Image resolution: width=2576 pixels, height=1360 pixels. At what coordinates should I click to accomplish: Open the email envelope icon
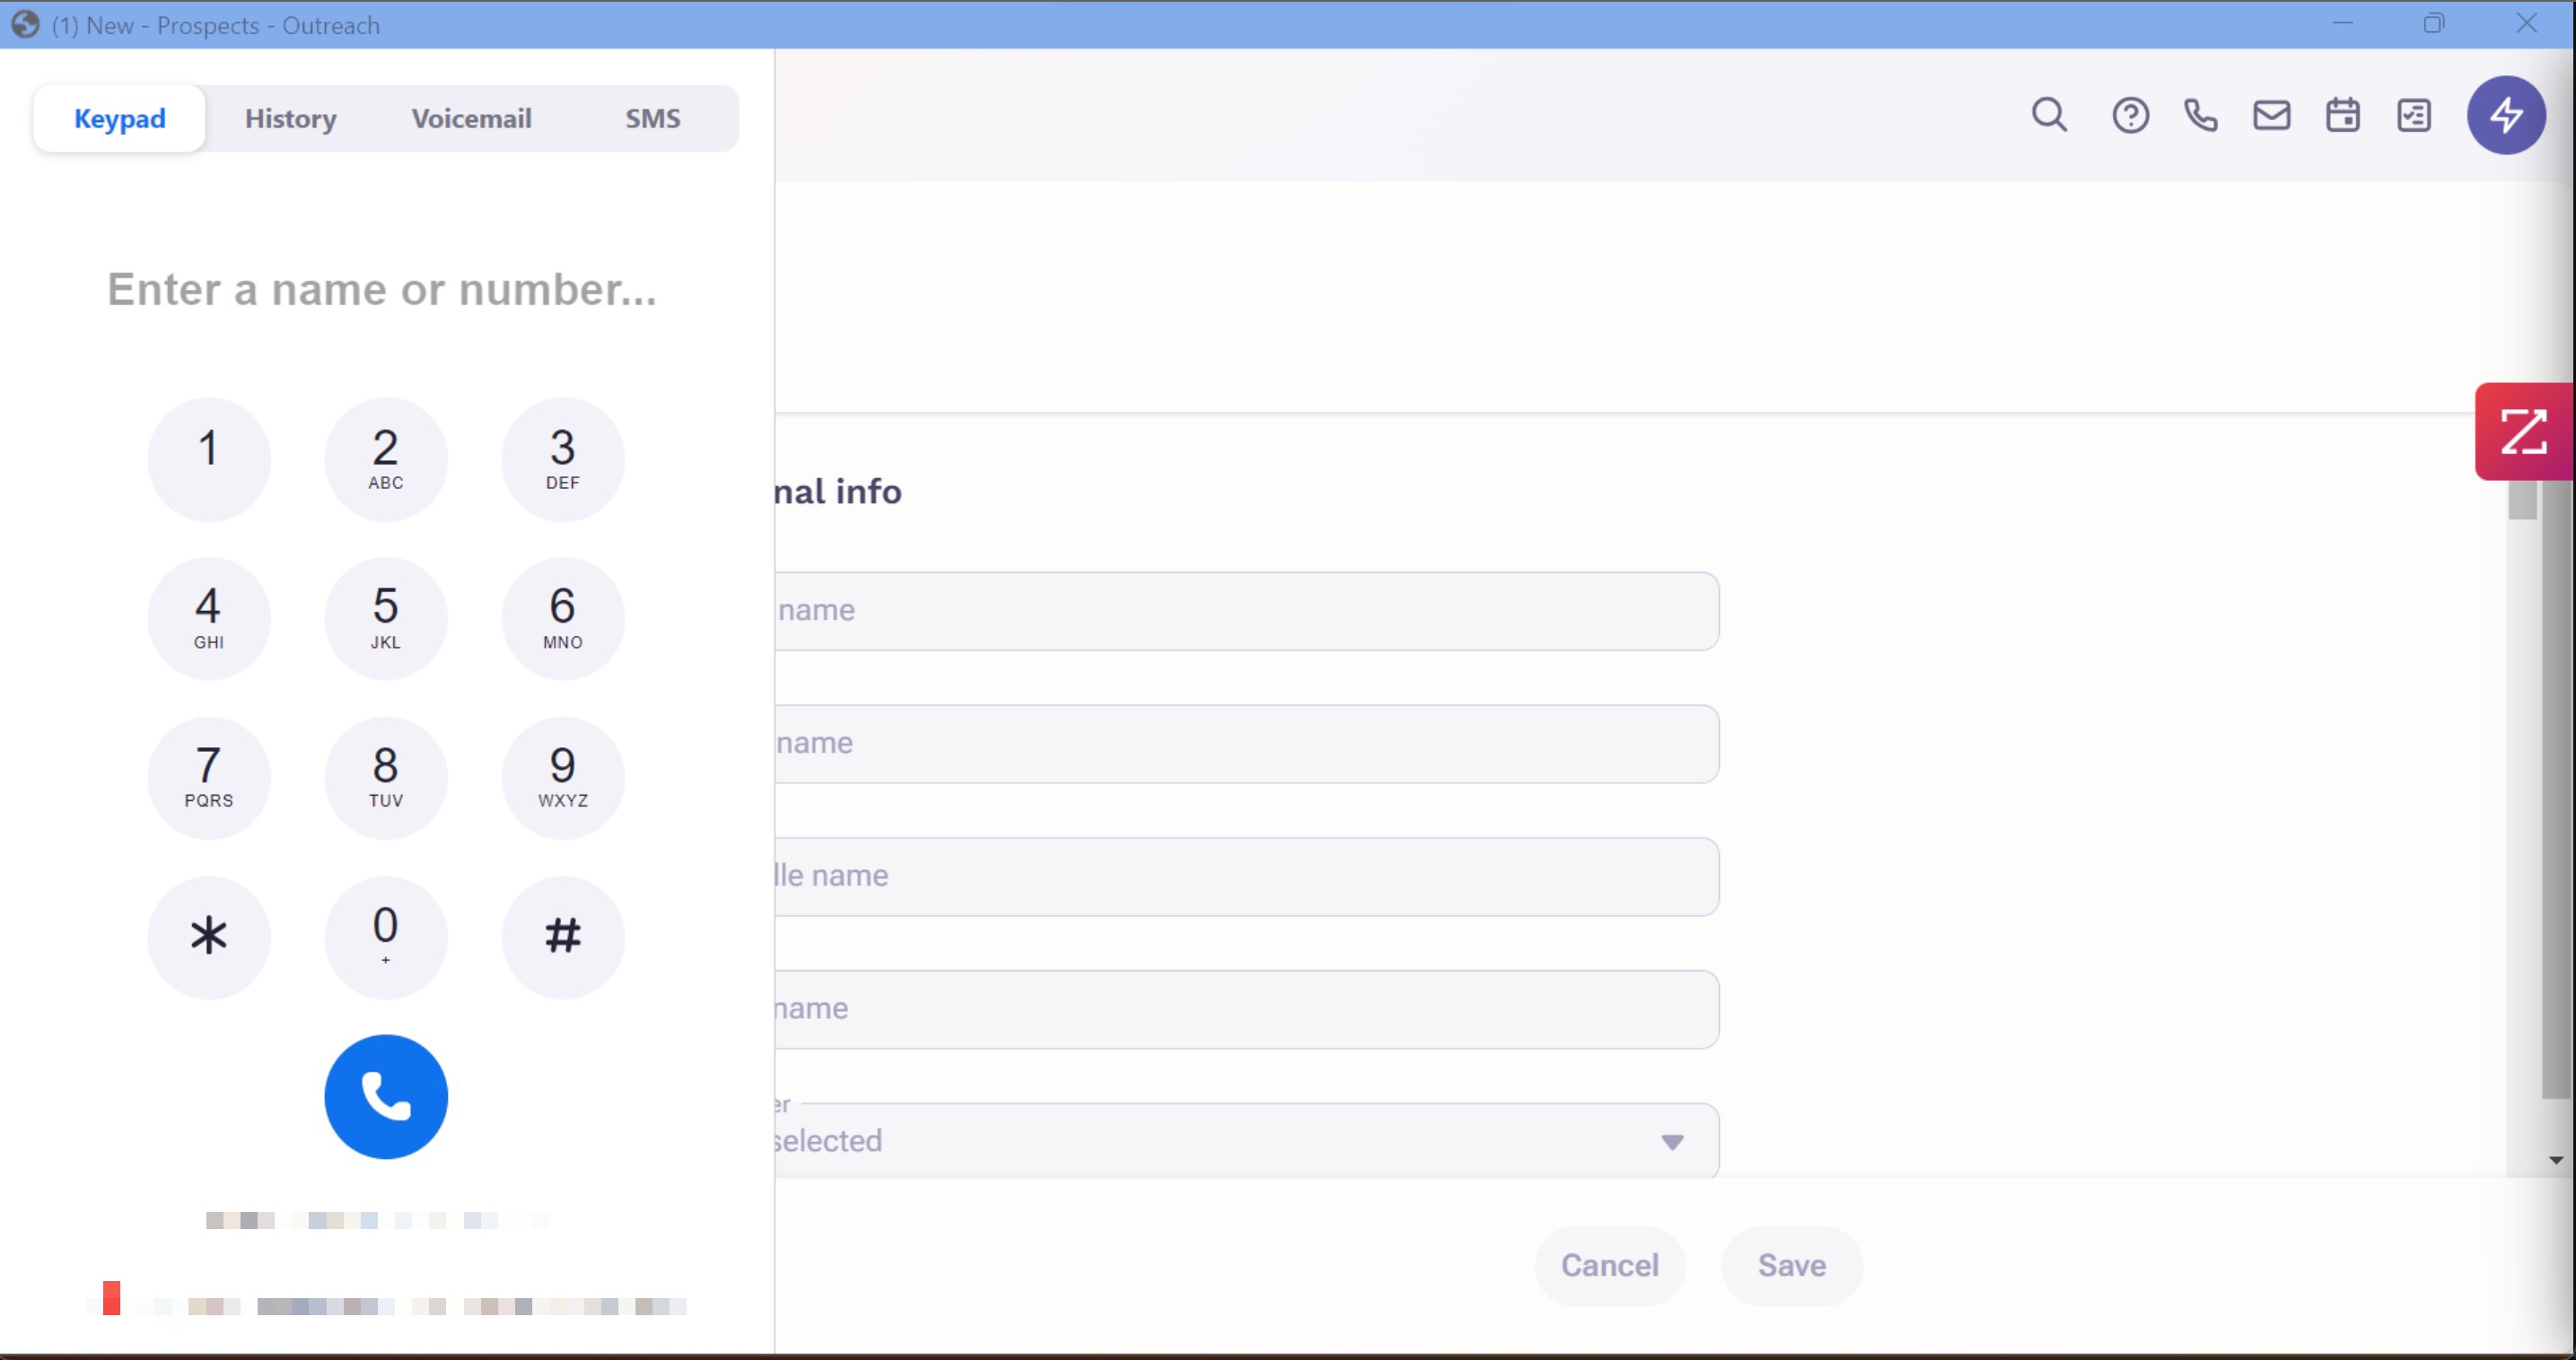pyautogui.click(x=2271, y=116)
